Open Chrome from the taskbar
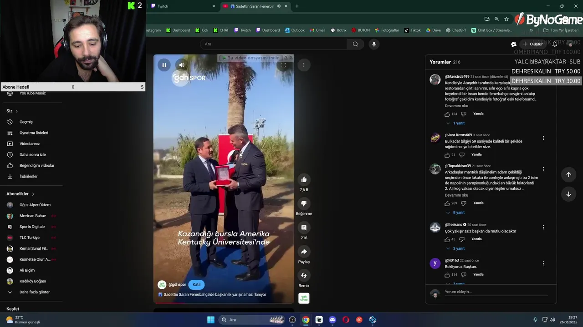 pyautogui.click(x=306, y=320)
